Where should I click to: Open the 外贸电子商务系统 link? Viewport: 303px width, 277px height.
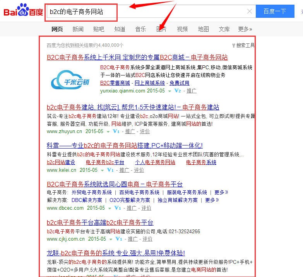tap(92, 192)
